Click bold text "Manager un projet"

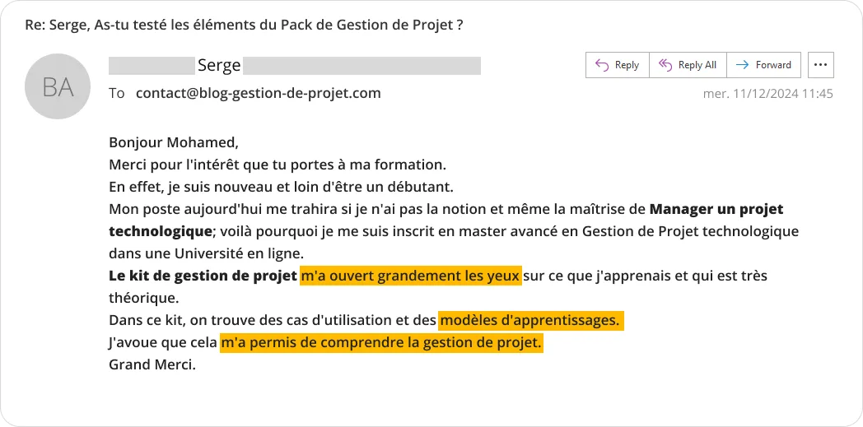[716, 209]
